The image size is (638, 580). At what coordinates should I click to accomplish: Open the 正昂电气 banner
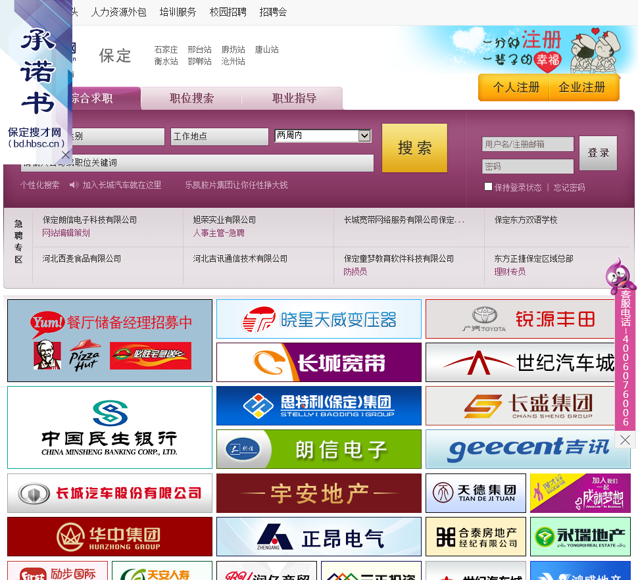[x=319, y=537]
